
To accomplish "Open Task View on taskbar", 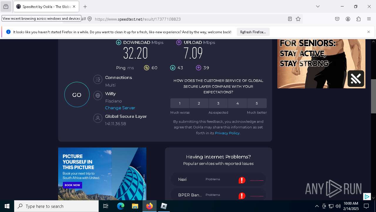I will click(106, 206).
